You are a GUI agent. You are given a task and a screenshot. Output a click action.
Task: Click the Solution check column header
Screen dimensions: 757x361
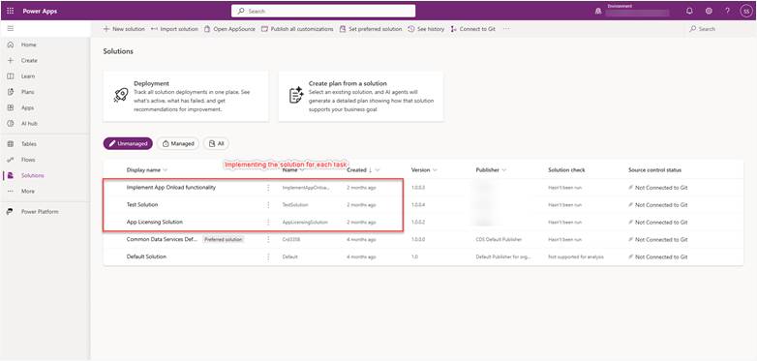coord(566,170)
